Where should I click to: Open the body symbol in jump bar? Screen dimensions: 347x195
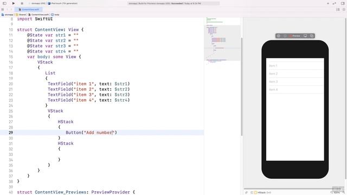[55, 15]
